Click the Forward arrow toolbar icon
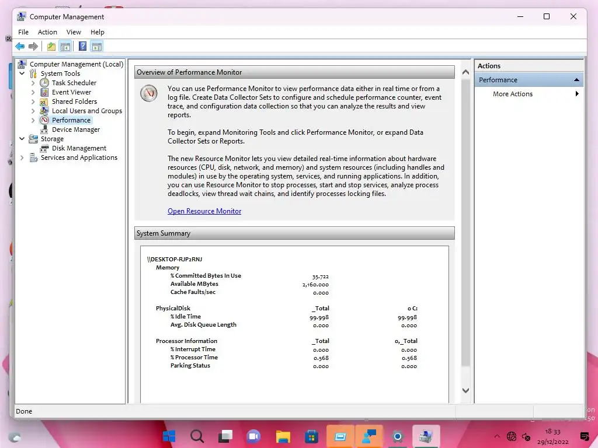Image resolution: width=598 pixels, height=448 pixels. point(33,47)
